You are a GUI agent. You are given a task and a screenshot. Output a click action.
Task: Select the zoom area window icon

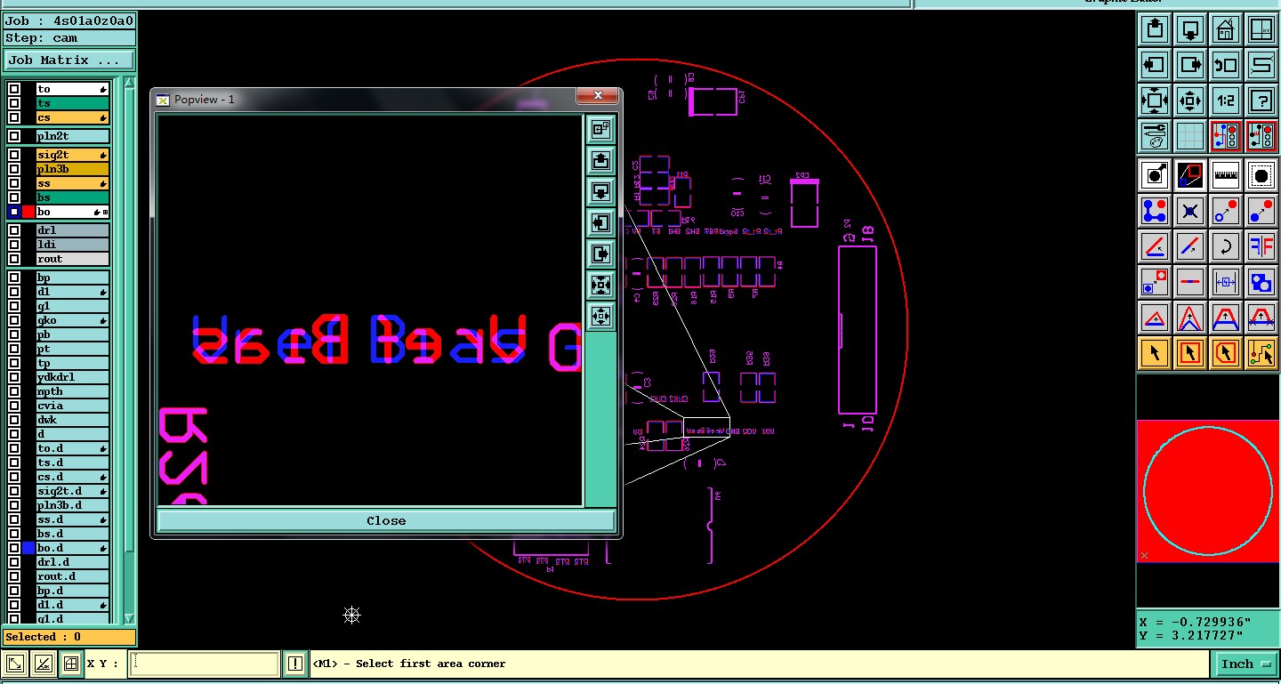(x=1261, y=29)
